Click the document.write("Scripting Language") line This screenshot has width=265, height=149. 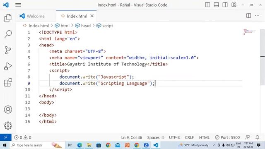(x=107, y=84)
